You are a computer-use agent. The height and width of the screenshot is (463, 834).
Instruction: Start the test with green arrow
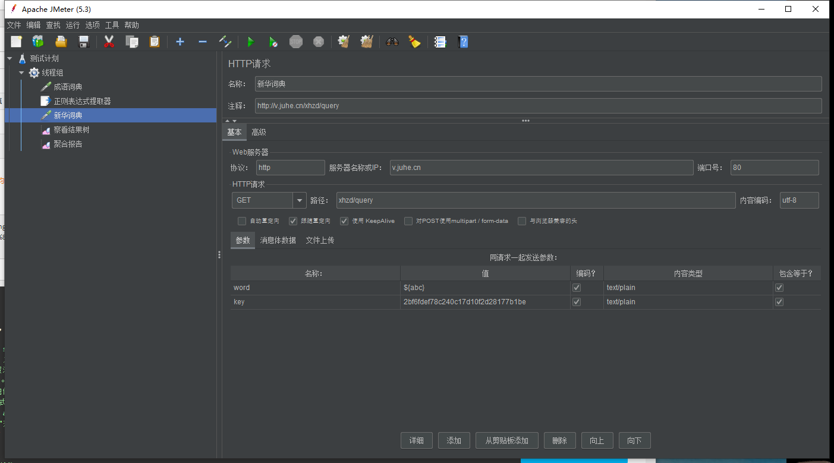[250, 42]
